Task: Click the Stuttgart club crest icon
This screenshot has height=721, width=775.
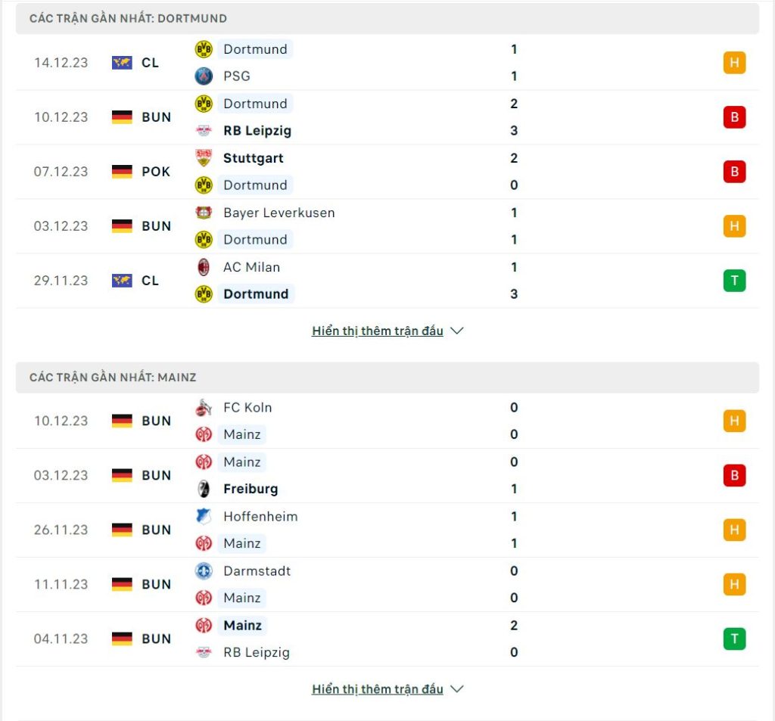Action: (x=204, y=158)
